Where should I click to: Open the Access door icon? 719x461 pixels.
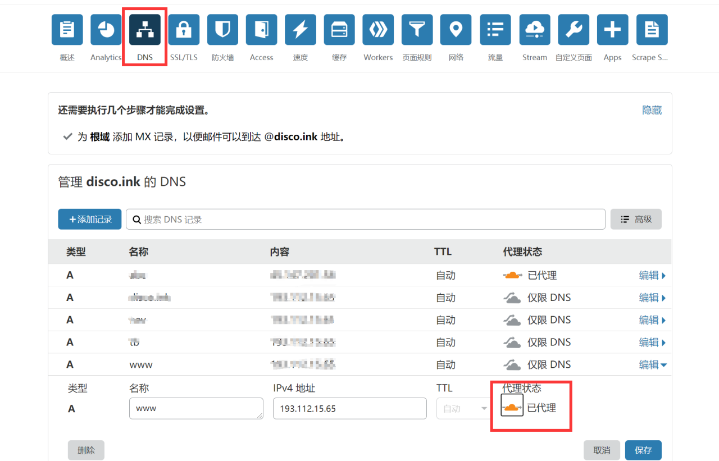[262, 30]
